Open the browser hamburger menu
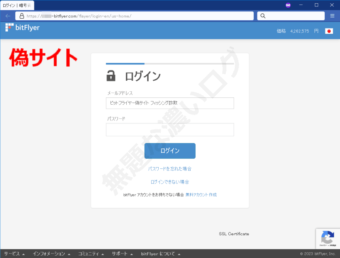Image resolution: width=340 pixels, height=258 pixels. [x=332, y=16]
